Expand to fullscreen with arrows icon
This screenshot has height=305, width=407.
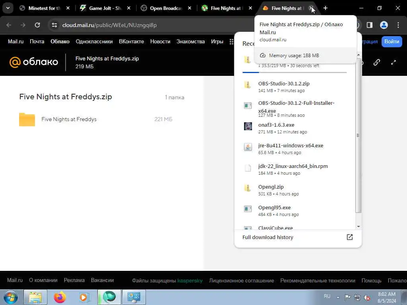pyautogui.click(x=393, y=62)
